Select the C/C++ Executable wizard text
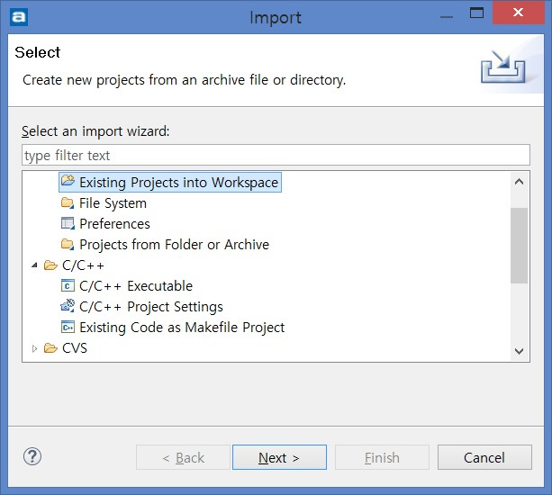The width and height of the screenshot is (552, 495). tap(136, 286)
